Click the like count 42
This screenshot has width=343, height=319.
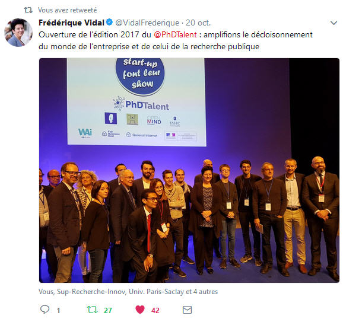pyautogui.click(x=155, y=310)
